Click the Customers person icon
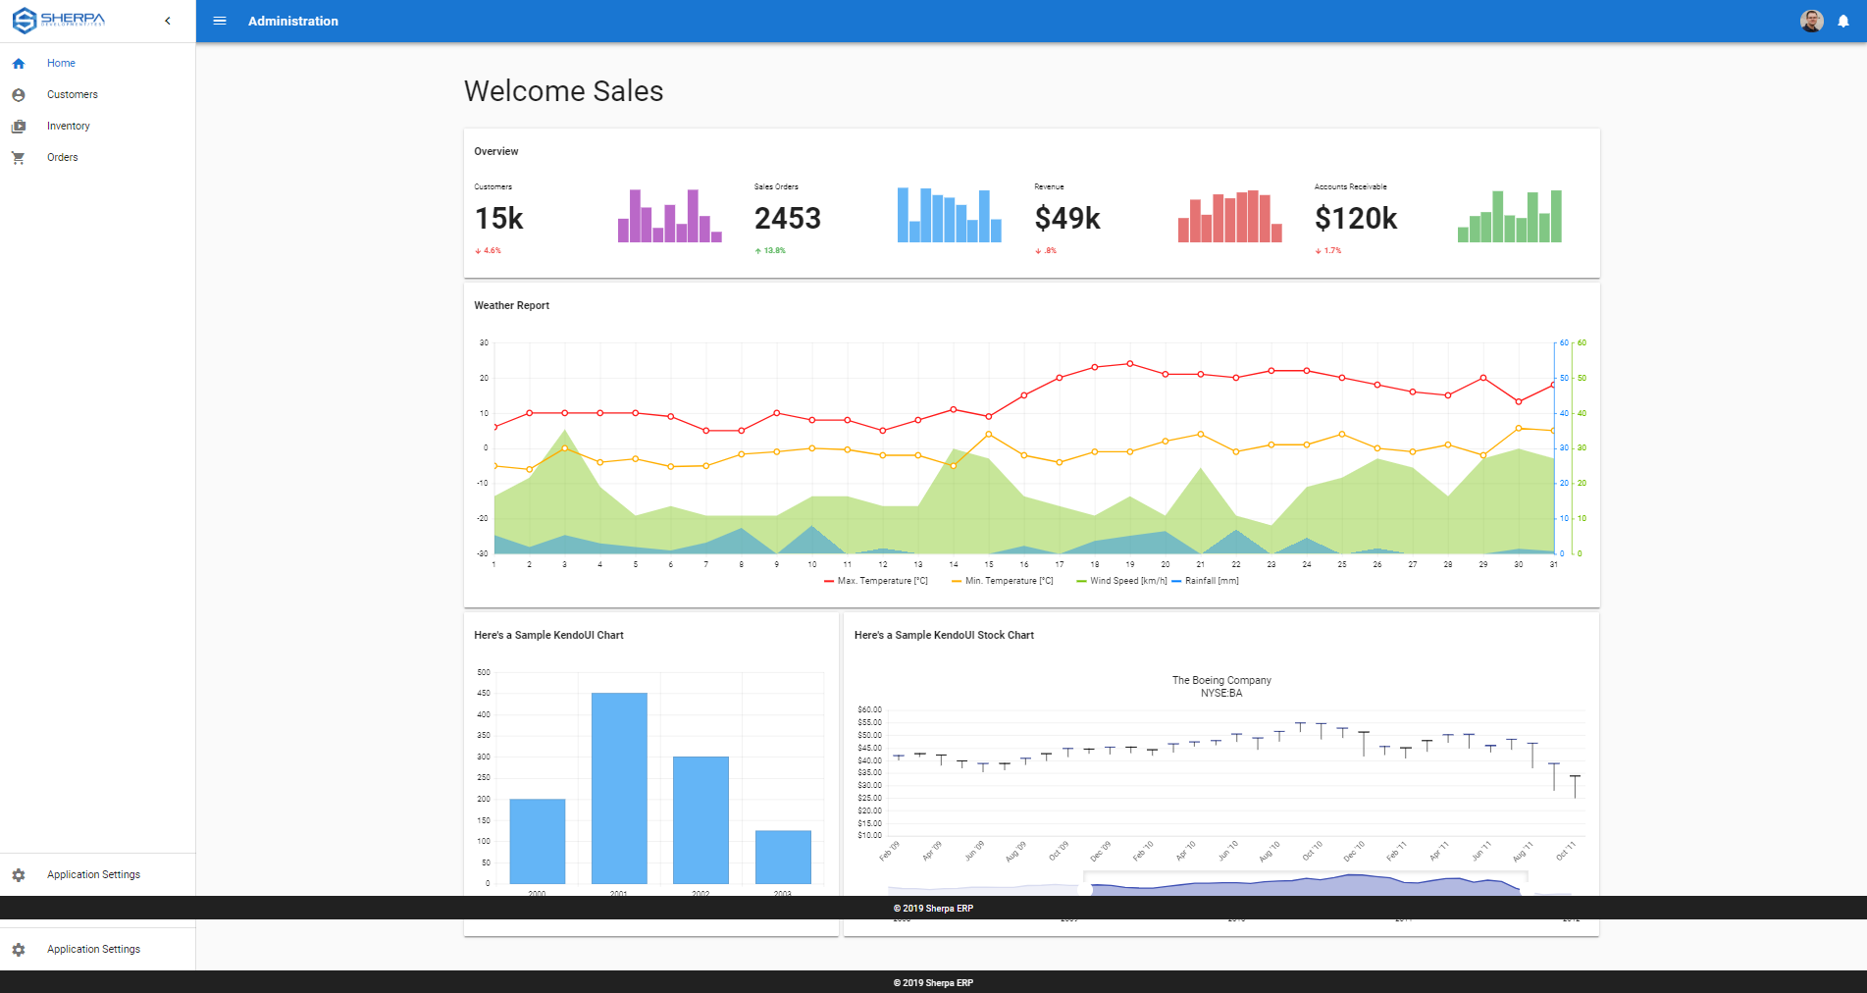This screenshot has height=993, width=1867. 18,94
